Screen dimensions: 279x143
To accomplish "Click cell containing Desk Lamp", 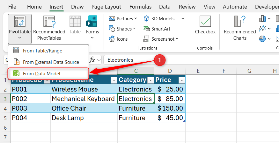I will tap(84, 118).
